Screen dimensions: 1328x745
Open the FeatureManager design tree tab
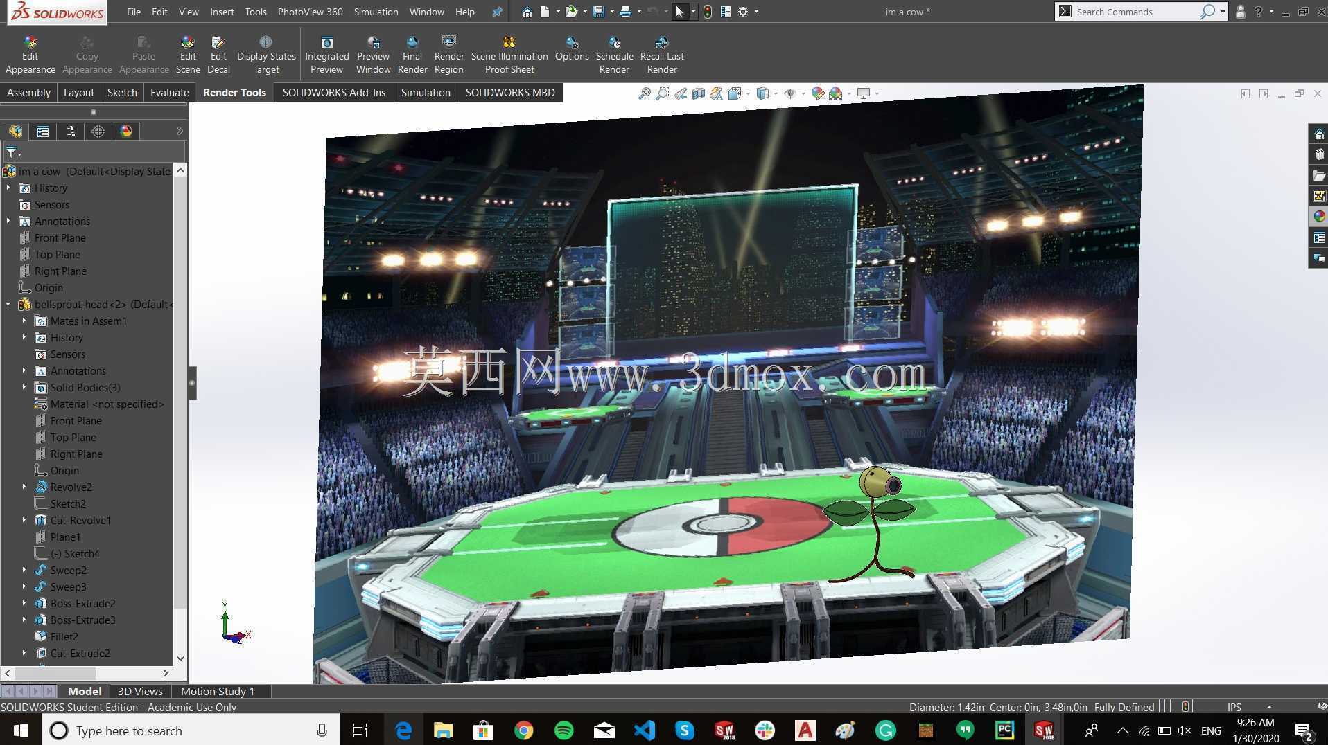click(15, 132)
